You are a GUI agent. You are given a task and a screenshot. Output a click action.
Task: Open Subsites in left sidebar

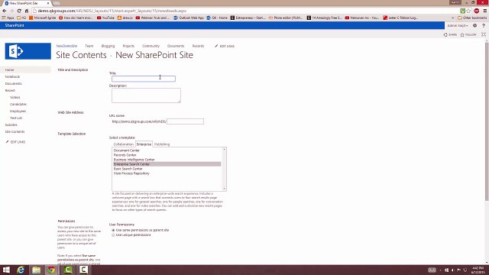(11, 125)
